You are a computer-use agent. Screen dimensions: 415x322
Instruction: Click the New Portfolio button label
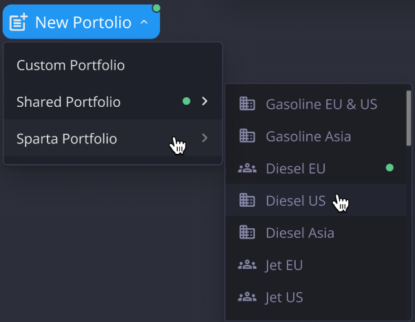tap(83, 22)
